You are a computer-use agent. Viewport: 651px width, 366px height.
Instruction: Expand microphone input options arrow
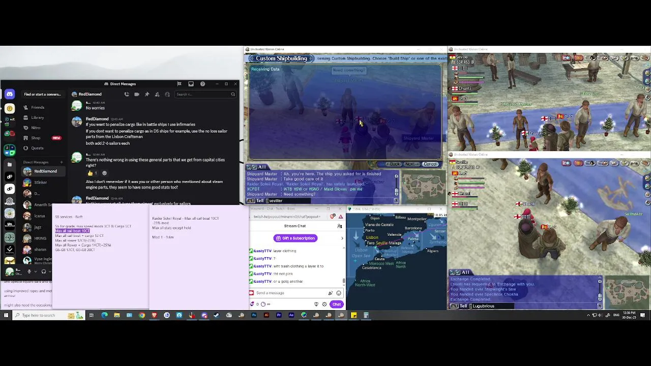tap(35, 271)
